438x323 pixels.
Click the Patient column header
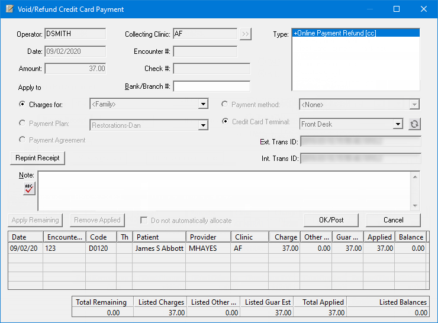point(159,237)
